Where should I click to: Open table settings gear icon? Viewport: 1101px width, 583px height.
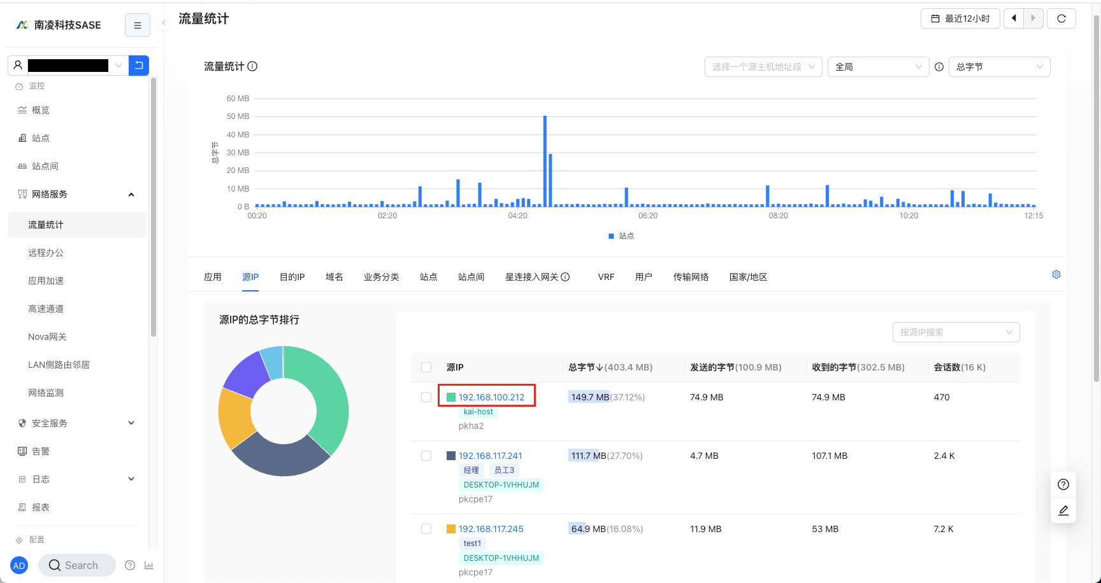click(x=1056, y=274)
